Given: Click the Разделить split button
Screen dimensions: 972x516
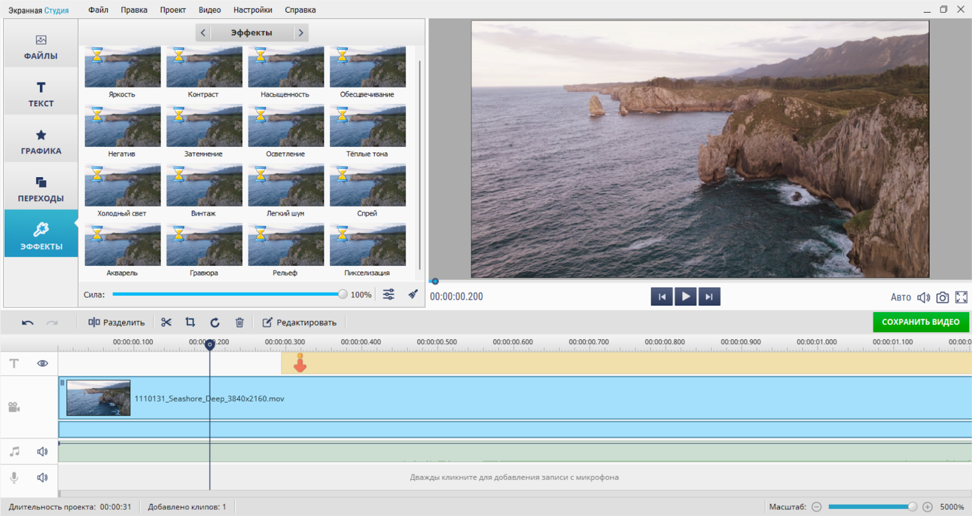Looking at the screenshot, I should pyautogui.click(x=117, y=322).
